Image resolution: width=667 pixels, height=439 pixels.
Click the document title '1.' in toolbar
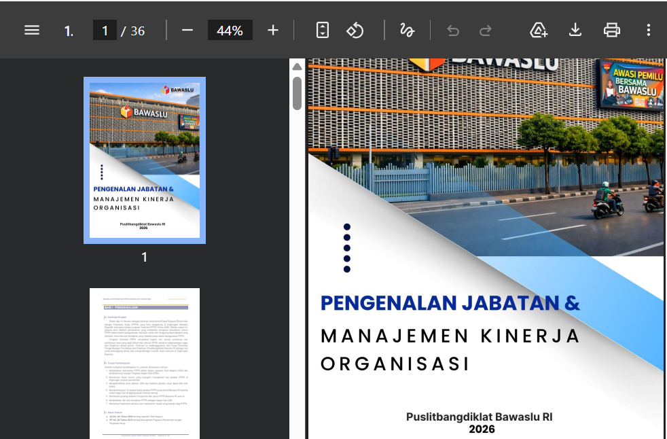coord(69,31)
